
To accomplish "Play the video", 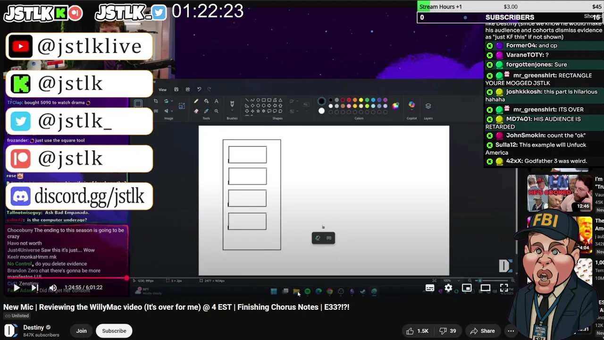I will (x=16, y=288).
